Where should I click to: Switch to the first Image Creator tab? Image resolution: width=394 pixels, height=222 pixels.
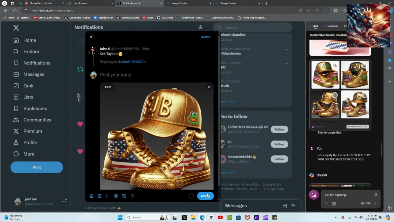pyautogui.click(x=188, y=3)
